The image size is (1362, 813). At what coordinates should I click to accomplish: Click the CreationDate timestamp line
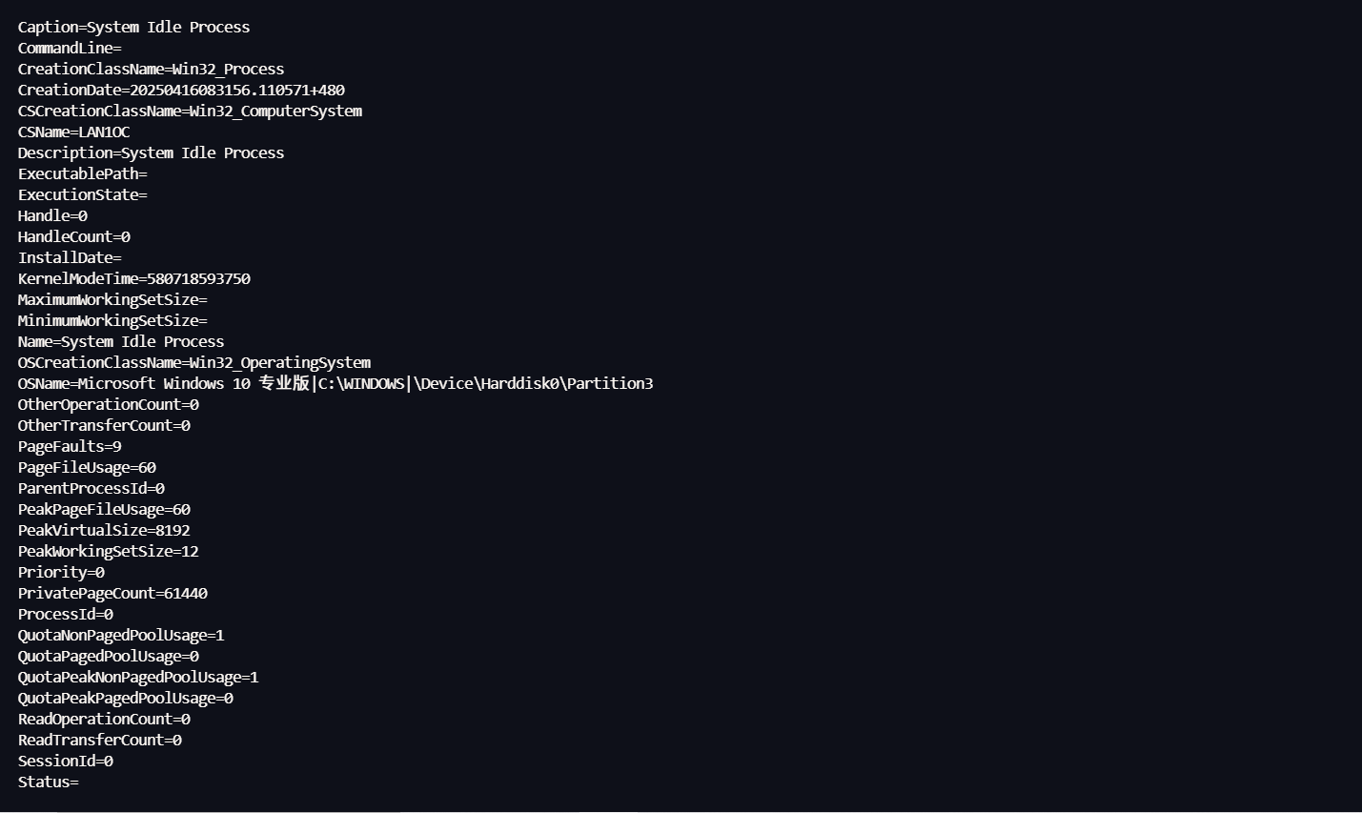pos(181,90)
